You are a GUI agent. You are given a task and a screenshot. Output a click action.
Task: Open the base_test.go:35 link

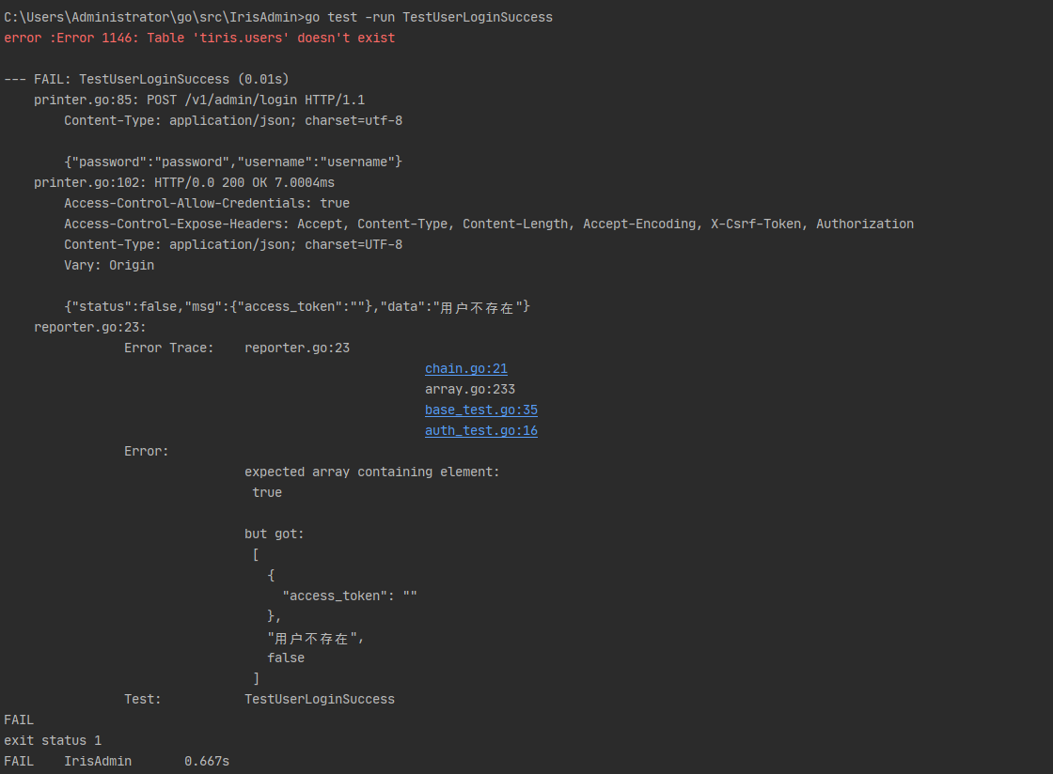(x=480, y=410)
